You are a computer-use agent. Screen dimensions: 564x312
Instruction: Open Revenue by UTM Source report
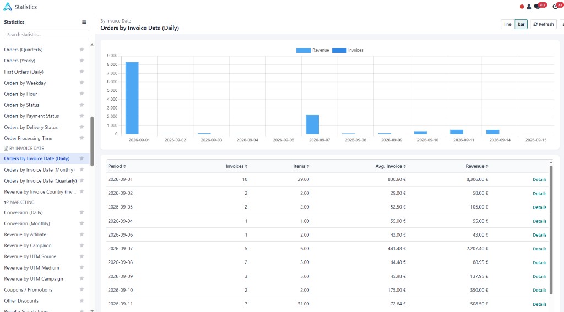(30, 256)
